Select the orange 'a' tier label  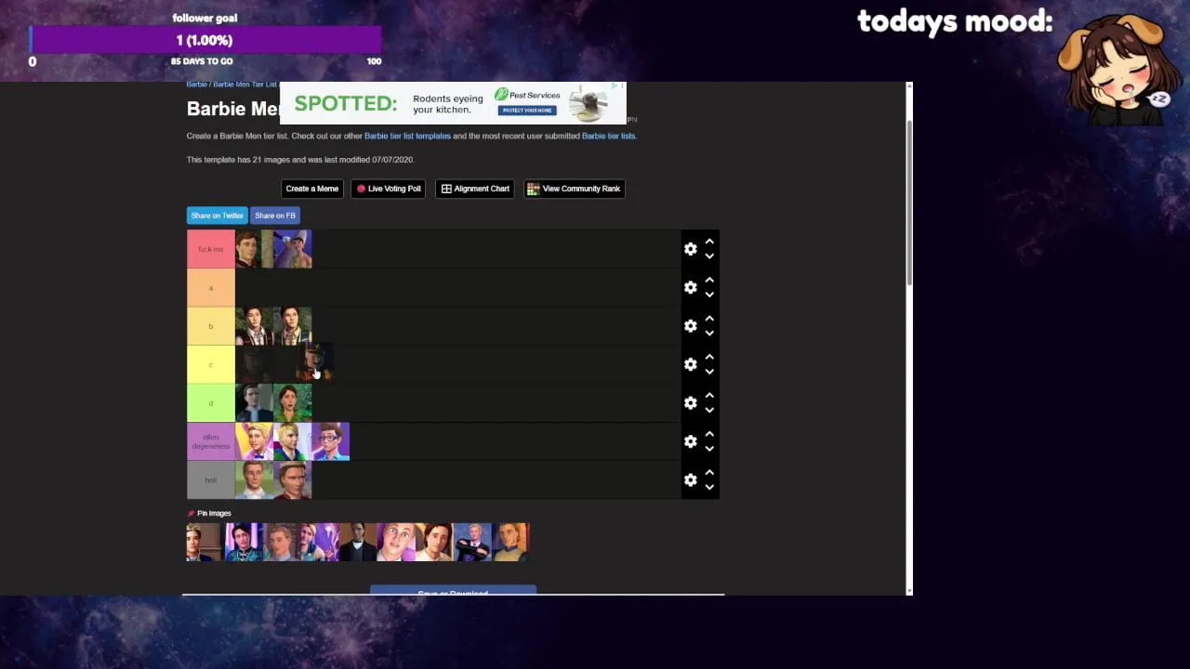click(x=211, y=287)
